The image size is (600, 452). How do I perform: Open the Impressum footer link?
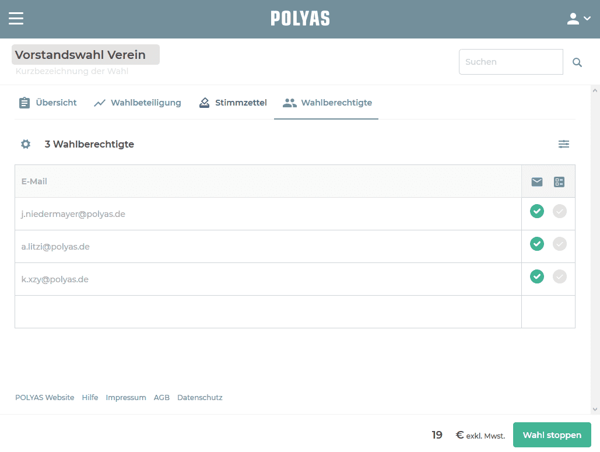tap(126, 398)
